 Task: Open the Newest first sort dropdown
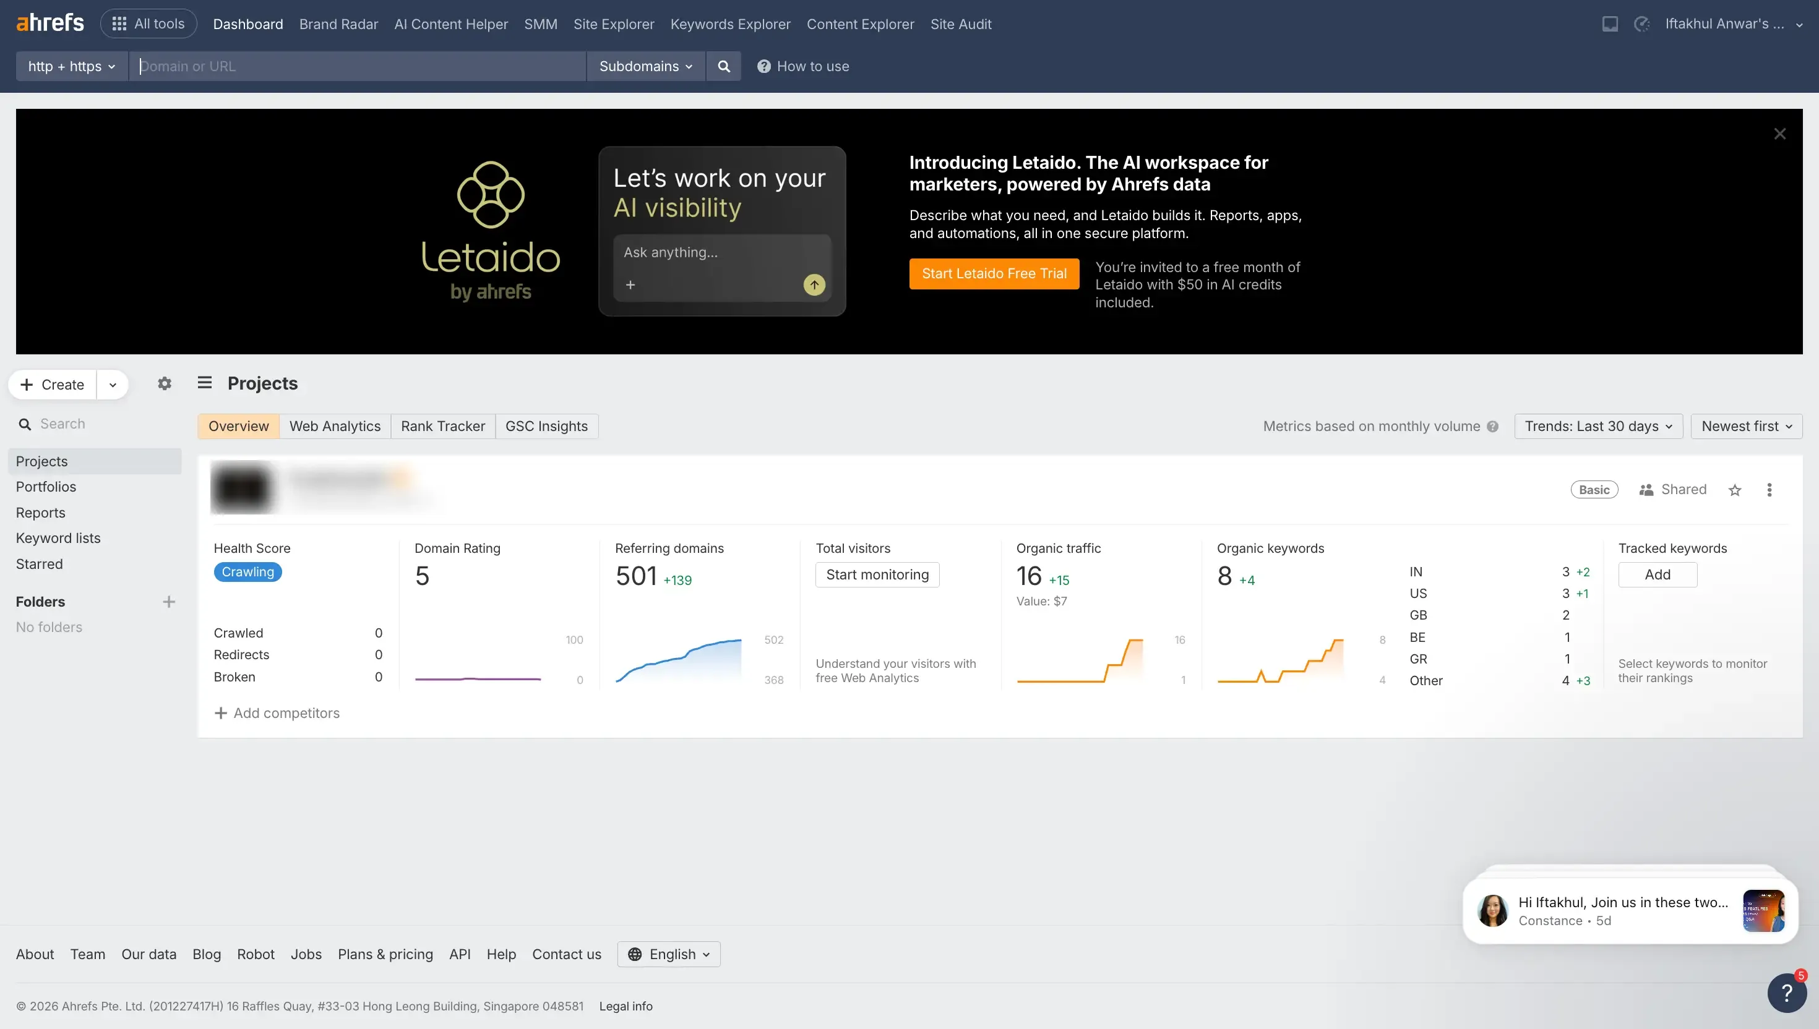pyautogui.click(x=1746, y=426)
